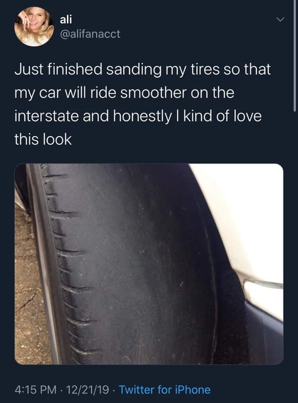Click the "Just finished sanding" text line

click(83, 69)
